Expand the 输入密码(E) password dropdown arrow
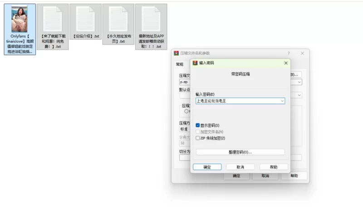Viewport: 363px width, 220px height. tap(282, 101)
